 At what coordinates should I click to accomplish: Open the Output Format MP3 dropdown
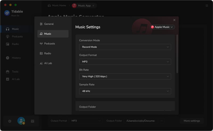click(x=125, y=62)
